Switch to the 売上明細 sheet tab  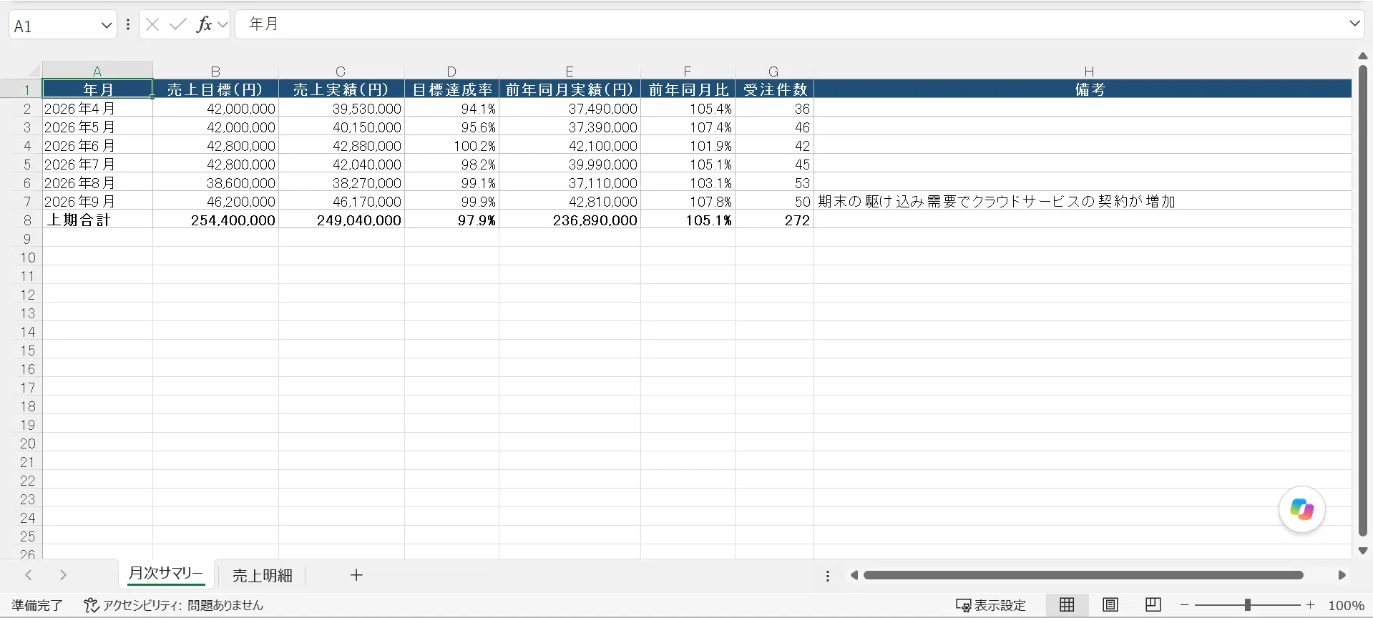point(263,575)
